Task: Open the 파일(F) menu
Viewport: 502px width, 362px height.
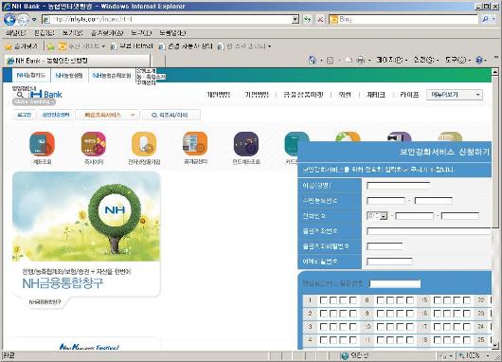Action: coord(16,32)
